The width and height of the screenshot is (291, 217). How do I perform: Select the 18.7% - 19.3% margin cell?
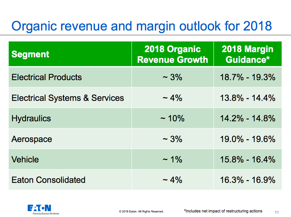pos(247,77)
